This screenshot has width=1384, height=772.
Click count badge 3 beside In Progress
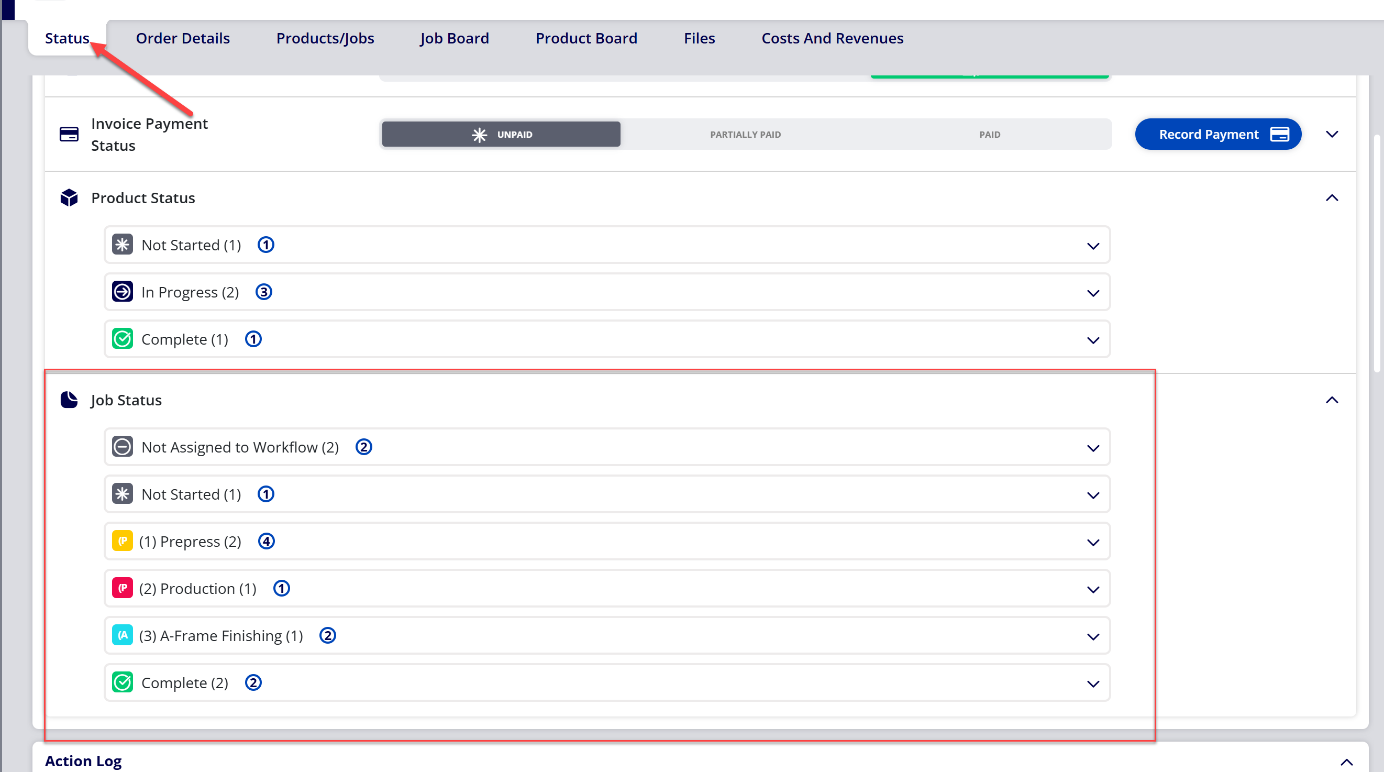(x=264, y=292)
